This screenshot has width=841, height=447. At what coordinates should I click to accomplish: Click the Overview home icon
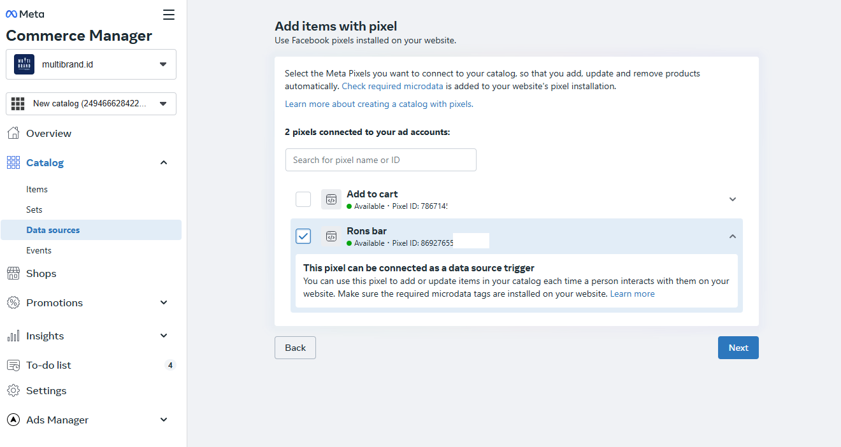point(13,133)
